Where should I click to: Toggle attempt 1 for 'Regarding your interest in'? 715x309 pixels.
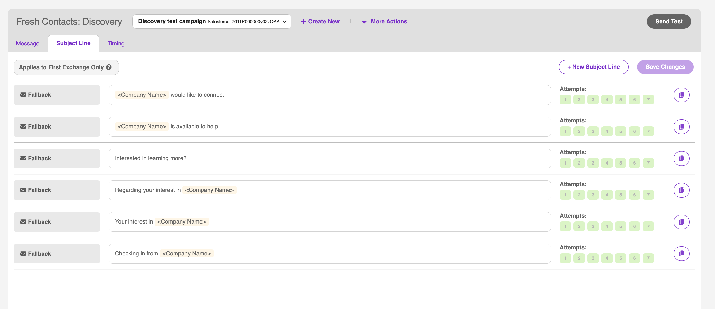pos(565,195)
